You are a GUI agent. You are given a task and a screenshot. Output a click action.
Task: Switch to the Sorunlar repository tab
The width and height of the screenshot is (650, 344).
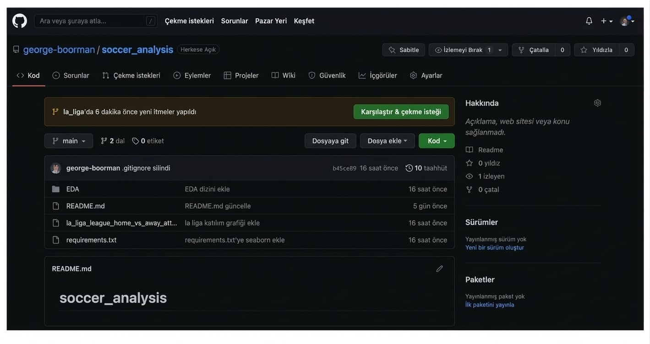[x=71, y=75]
